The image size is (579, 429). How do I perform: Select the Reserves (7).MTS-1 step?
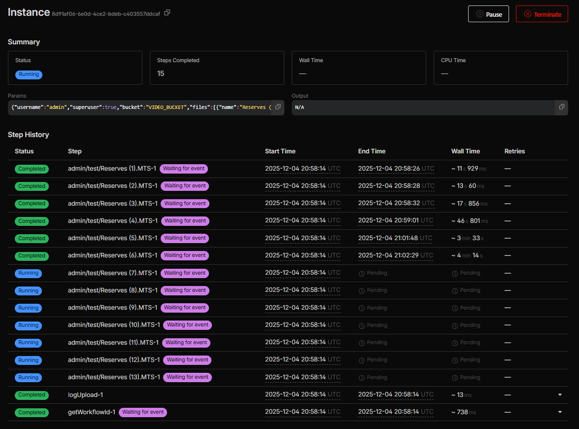pos(112,273)
